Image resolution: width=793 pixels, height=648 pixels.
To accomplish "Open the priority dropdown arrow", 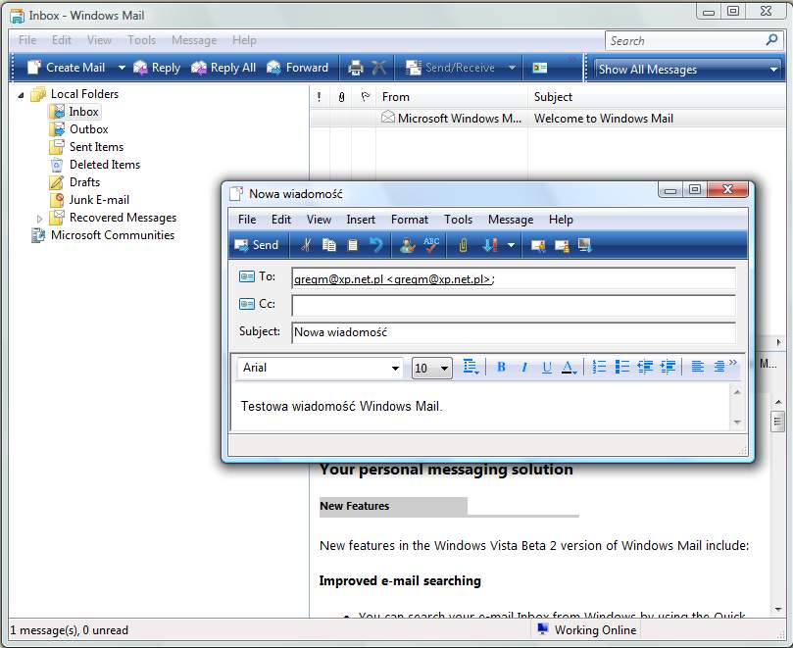I will [x=512, y=246].
